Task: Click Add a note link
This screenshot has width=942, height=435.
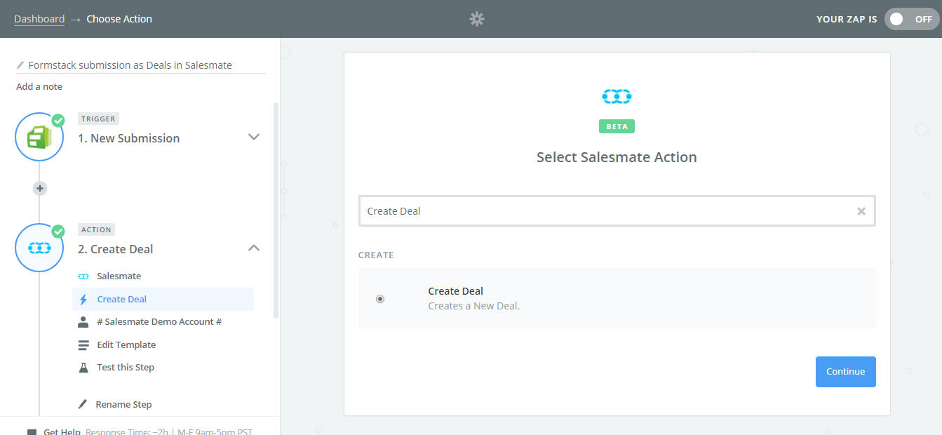Action: coord(39,87)
